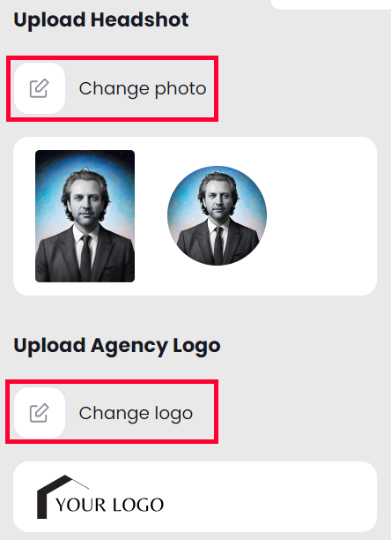Click the word photo in Change photo
Viewport: 391px width, 540px height.
pyautogui.click(x=181, y=89)
